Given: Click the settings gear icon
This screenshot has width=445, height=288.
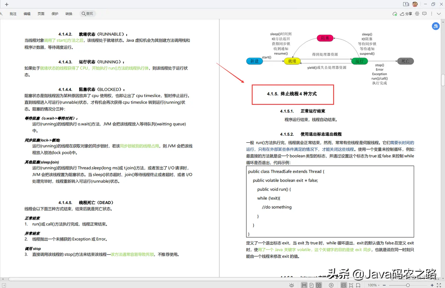Looking at the screenshot, I should tap(417, 14).
